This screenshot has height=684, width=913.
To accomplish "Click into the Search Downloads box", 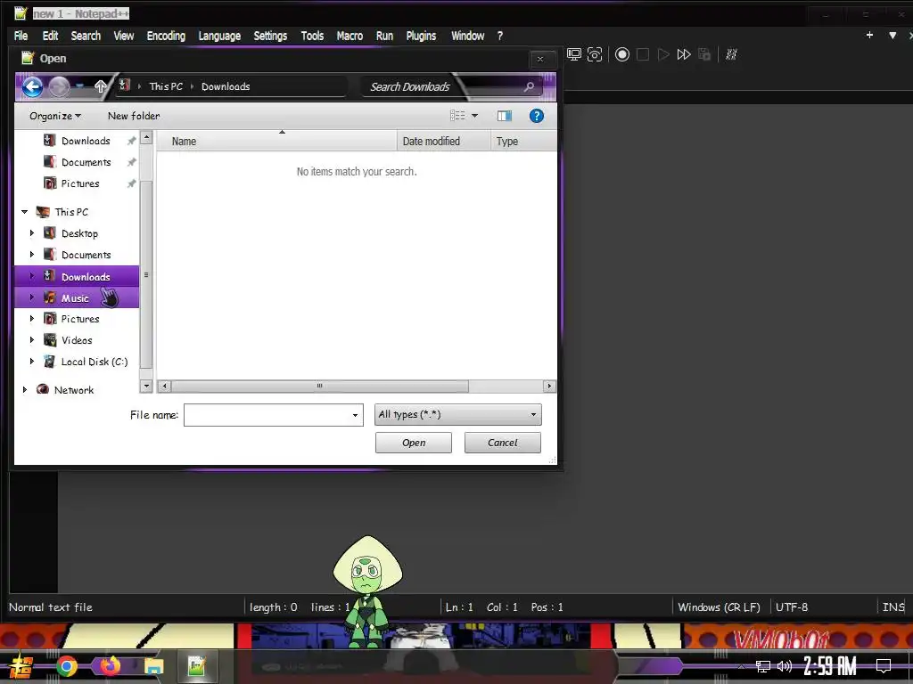I will coord(442,86).
